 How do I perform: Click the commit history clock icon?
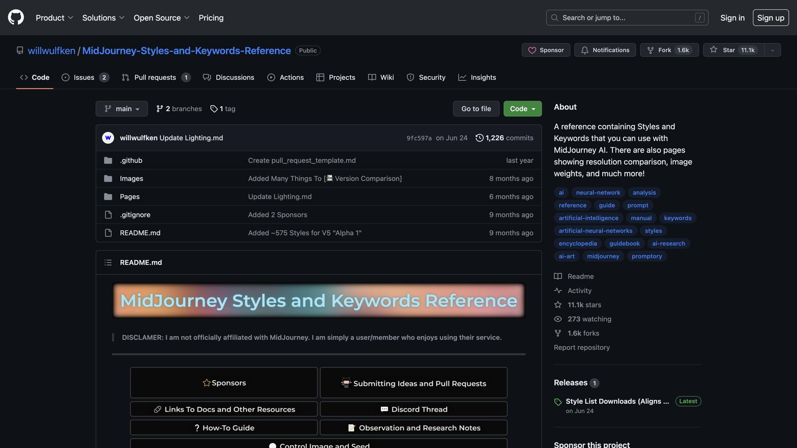(479, 138)
